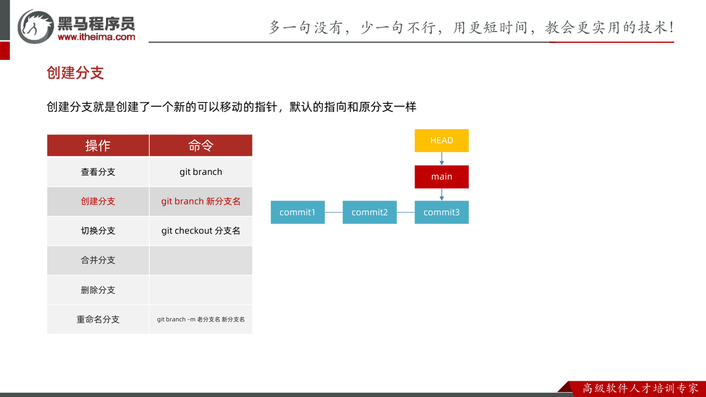The height and width of the screenshot is (397, 706).
Task: Click the commit1 node
Action: click(297, 212)
